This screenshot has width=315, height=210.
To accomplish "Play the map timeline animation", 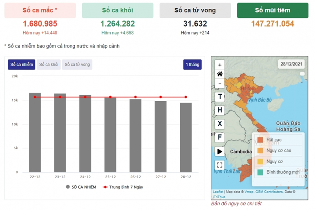I will [x=220, y=151].
